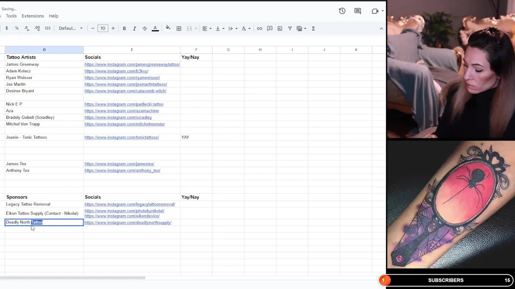The width and height of the screenshot is (515, 289).
Task: Open the catacomb.witch Instagram link
Action: click(x=125, y=91)
